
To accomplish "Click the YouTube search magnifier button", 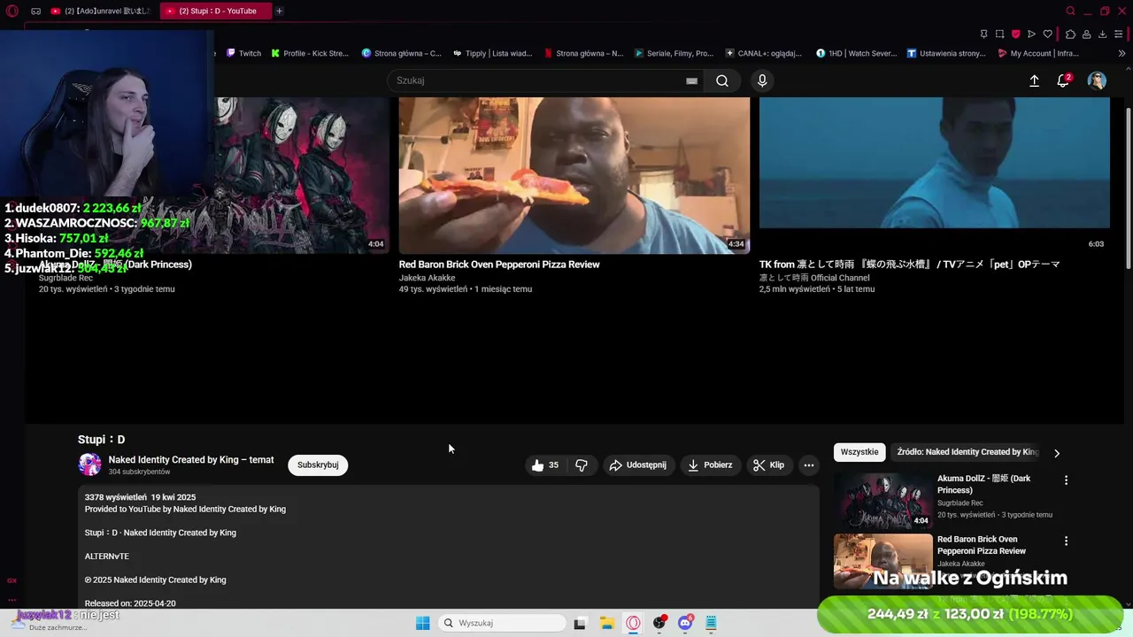I will 722,81.
